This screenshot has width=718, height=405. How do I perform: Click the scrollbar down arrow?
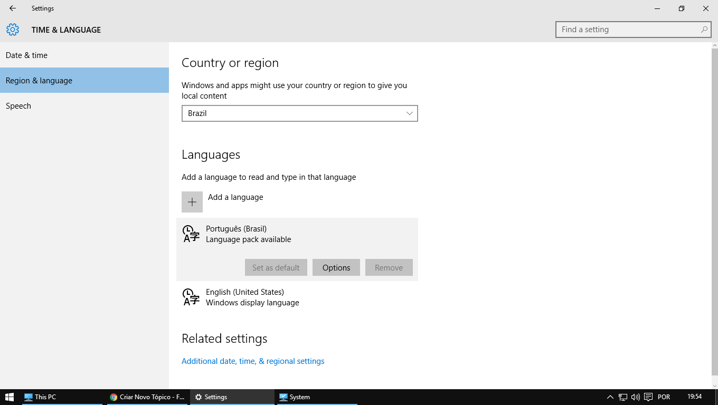click(x=714, y=385)
